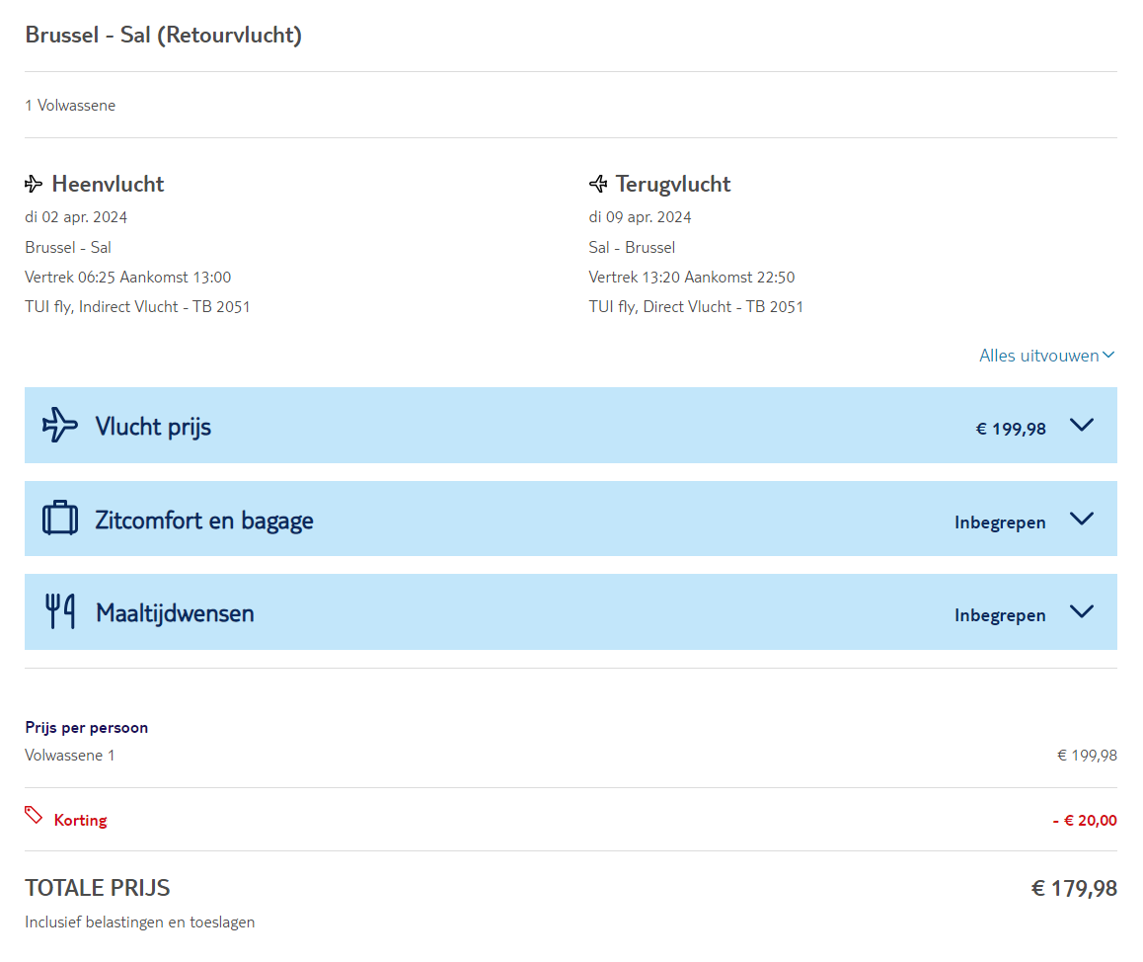Click the total price € 179,98

click(1074, 889)
